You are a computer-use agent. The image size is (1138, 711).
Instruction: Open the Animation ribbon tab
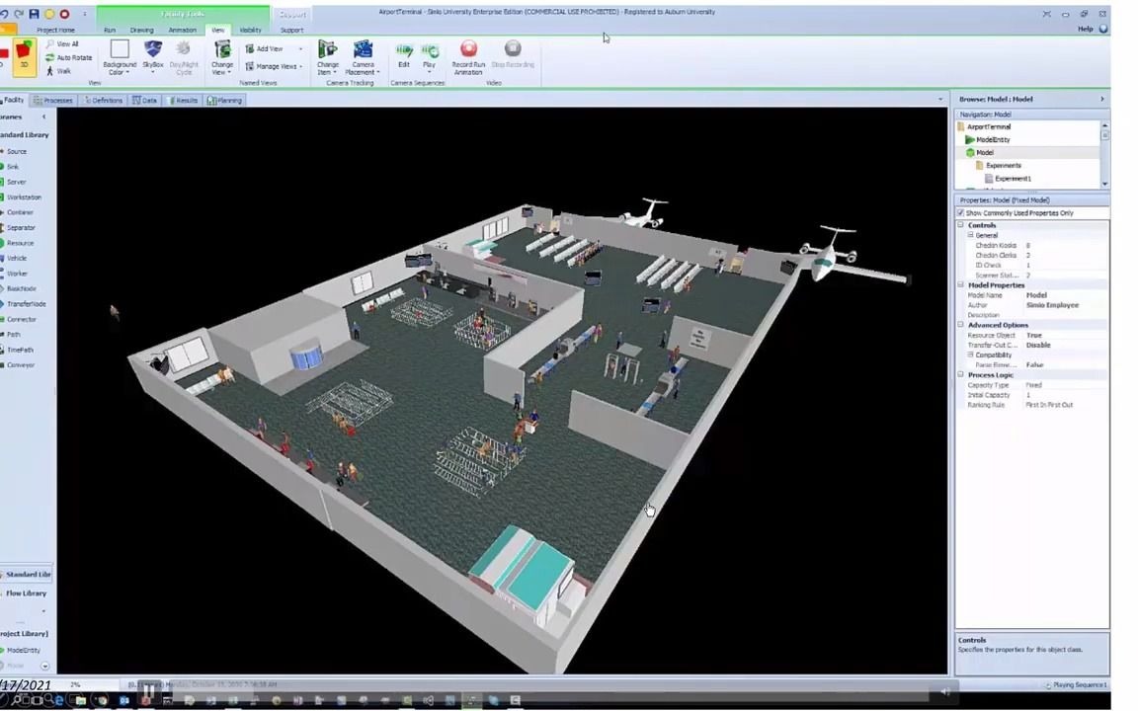tap(182, 30)
